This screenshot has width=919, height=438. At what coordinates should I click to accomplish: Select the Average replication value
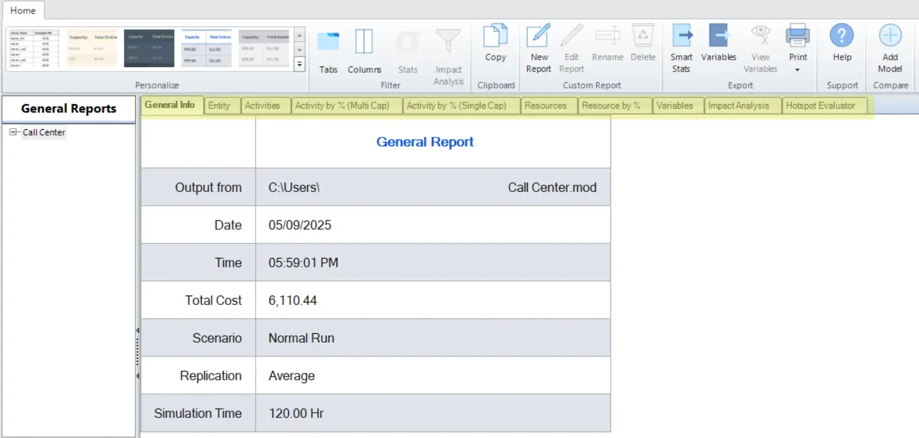tap(291, 375)
